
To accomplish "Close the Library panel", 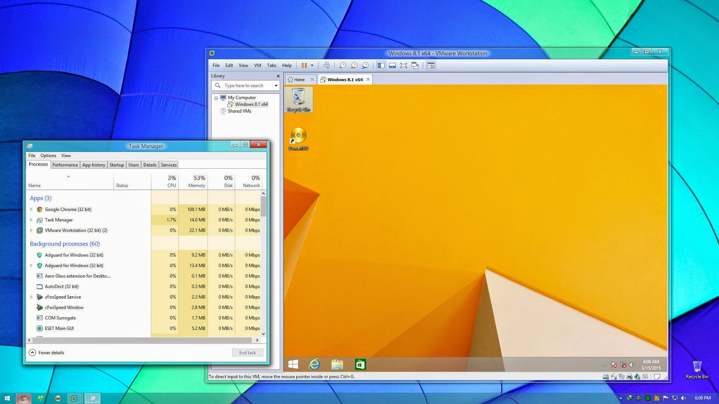I will click(x=278, y=76).
